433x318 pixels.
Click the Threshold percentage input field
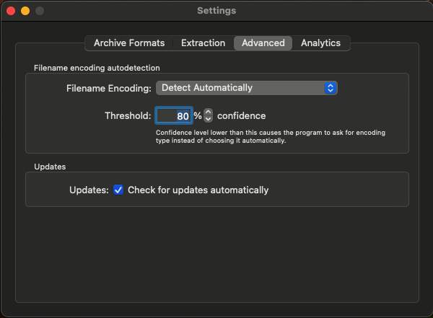[173, 115]
